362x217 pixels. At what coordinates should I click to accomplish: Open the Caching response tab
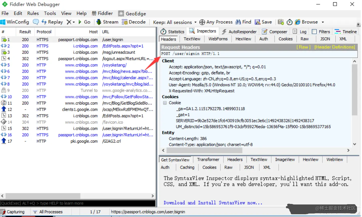[x=187, y=167]
